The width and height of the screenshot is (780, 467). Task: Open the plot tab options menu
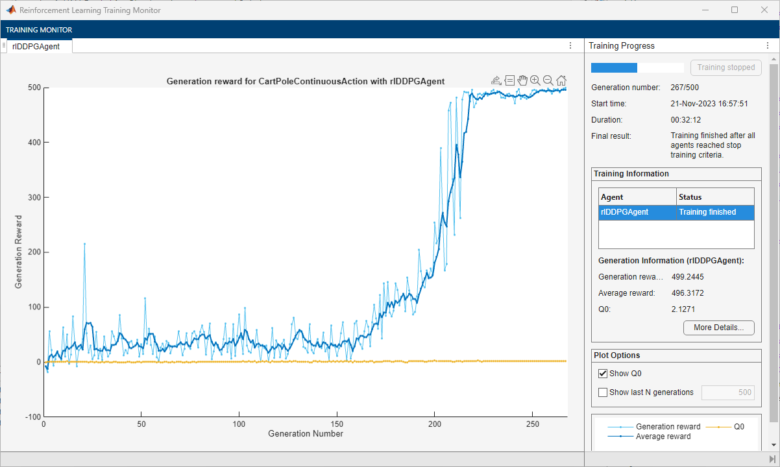570,45
